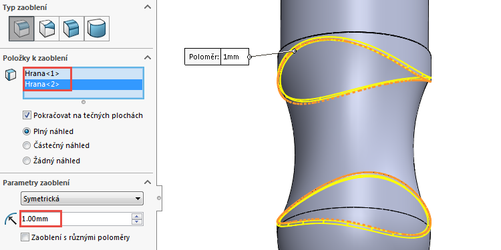Collapse the Typ zaoblení section
Screen dimensions: 501x250
(148, 7)
